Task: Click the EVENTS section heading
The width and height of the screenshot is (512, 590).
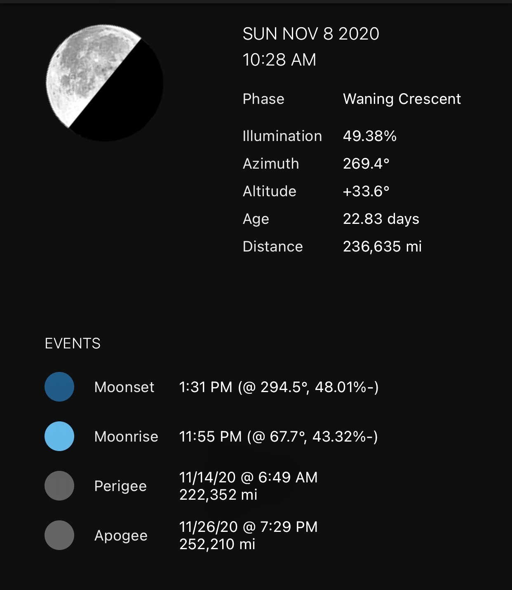Action: click(x=73, y=343)
